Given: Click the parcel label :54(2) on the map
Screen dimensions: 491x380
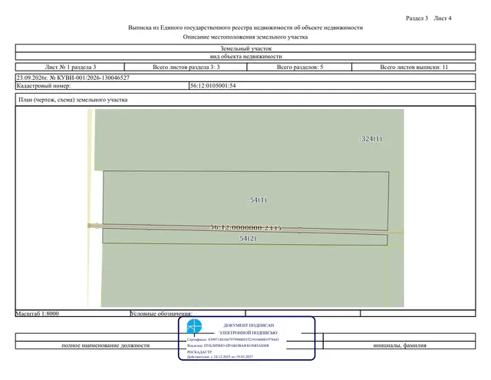Looking at the screenshot, I should click(247, 239).
